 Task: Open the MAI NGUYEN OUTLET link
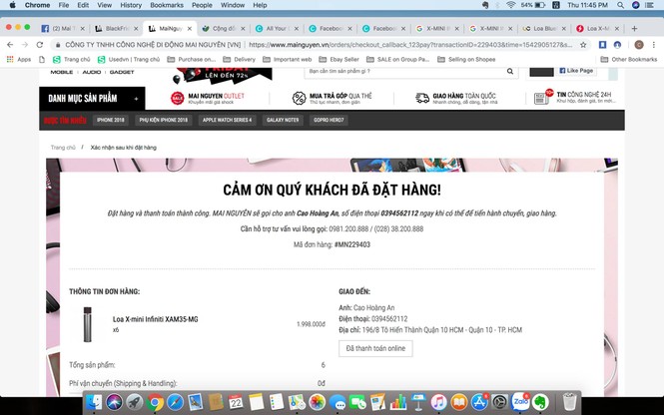208,98
